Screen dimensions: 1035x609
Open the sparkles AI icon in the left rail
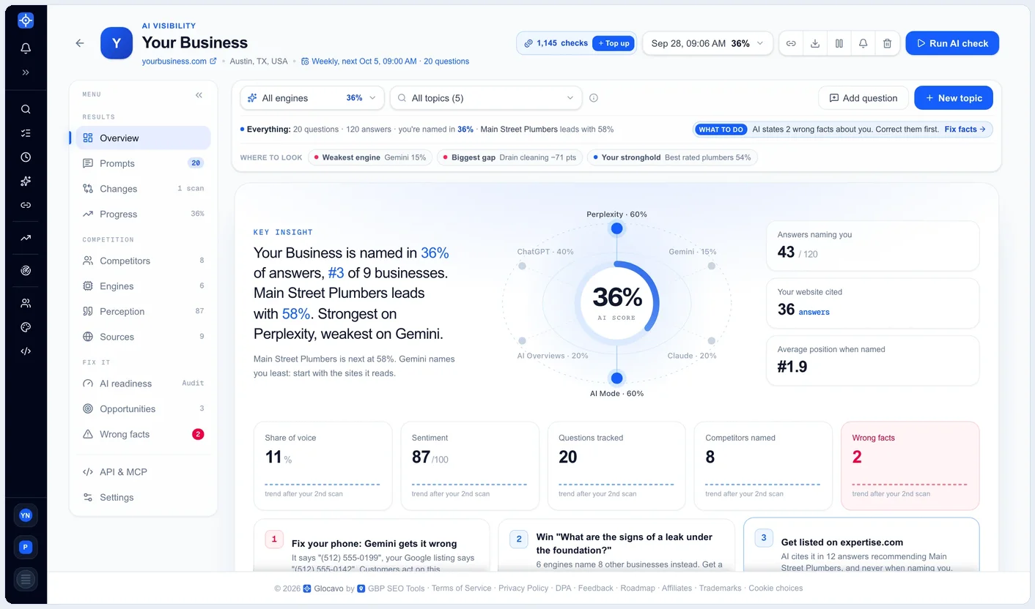[26, 181]
